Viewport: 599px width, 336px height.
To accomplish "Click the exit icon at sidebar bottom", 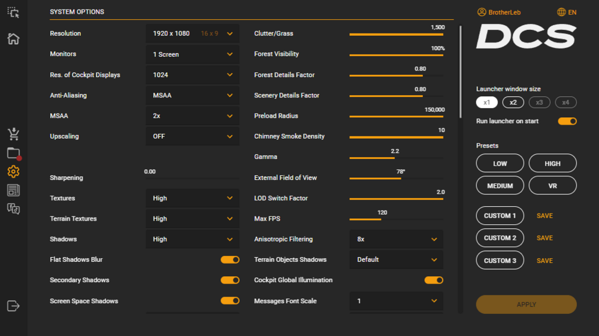I will pyautogui.click(x=13, y=306).
